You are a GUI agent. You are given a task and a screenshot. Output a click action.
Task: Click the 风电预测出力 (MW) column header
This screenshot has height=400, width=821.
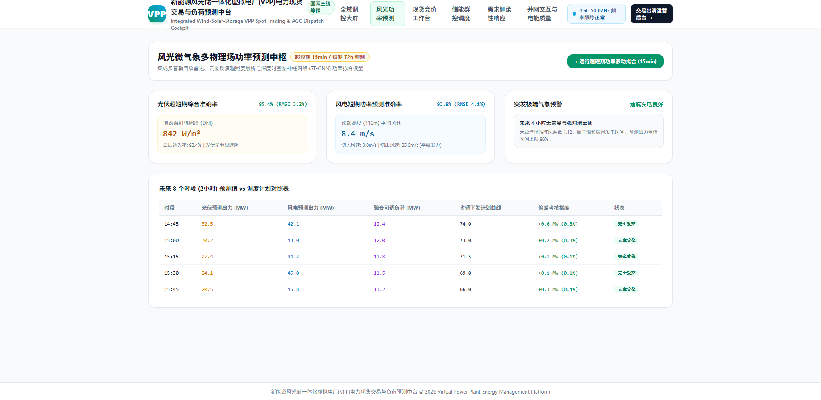pyautogui.click(x=310, y=208)
